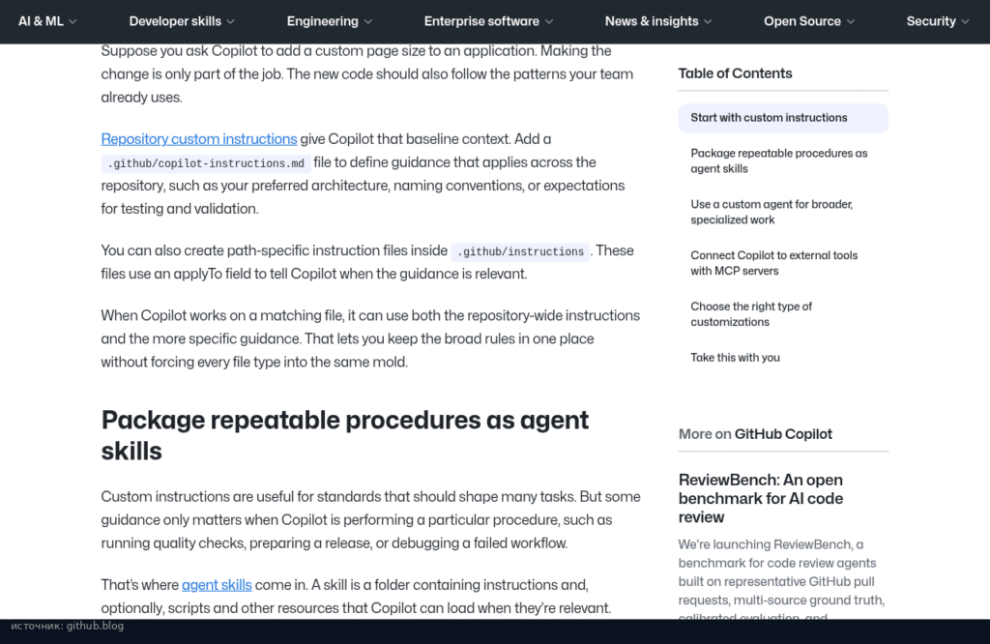Open the AI & ML menu

point(47,21)
